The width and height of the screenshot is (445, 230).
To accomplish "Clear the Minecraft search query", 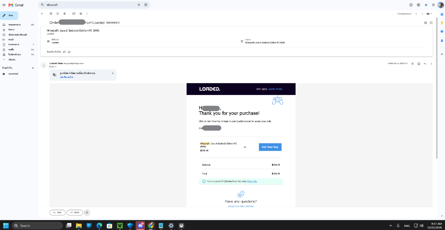I will click(139, 5).
